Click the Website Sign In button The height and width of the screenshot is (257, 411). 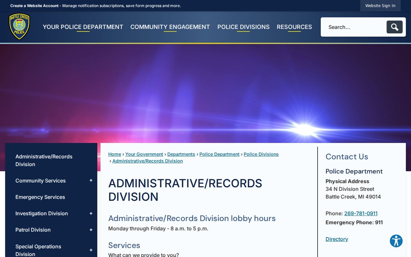pyautogui.click(x=380, y=5)
